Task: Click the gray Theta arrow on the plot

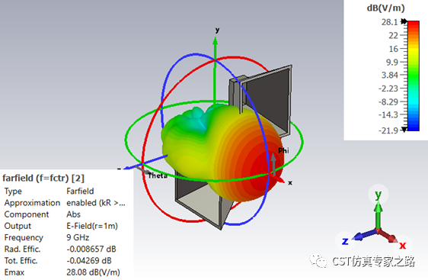Action: click(142, 169)
